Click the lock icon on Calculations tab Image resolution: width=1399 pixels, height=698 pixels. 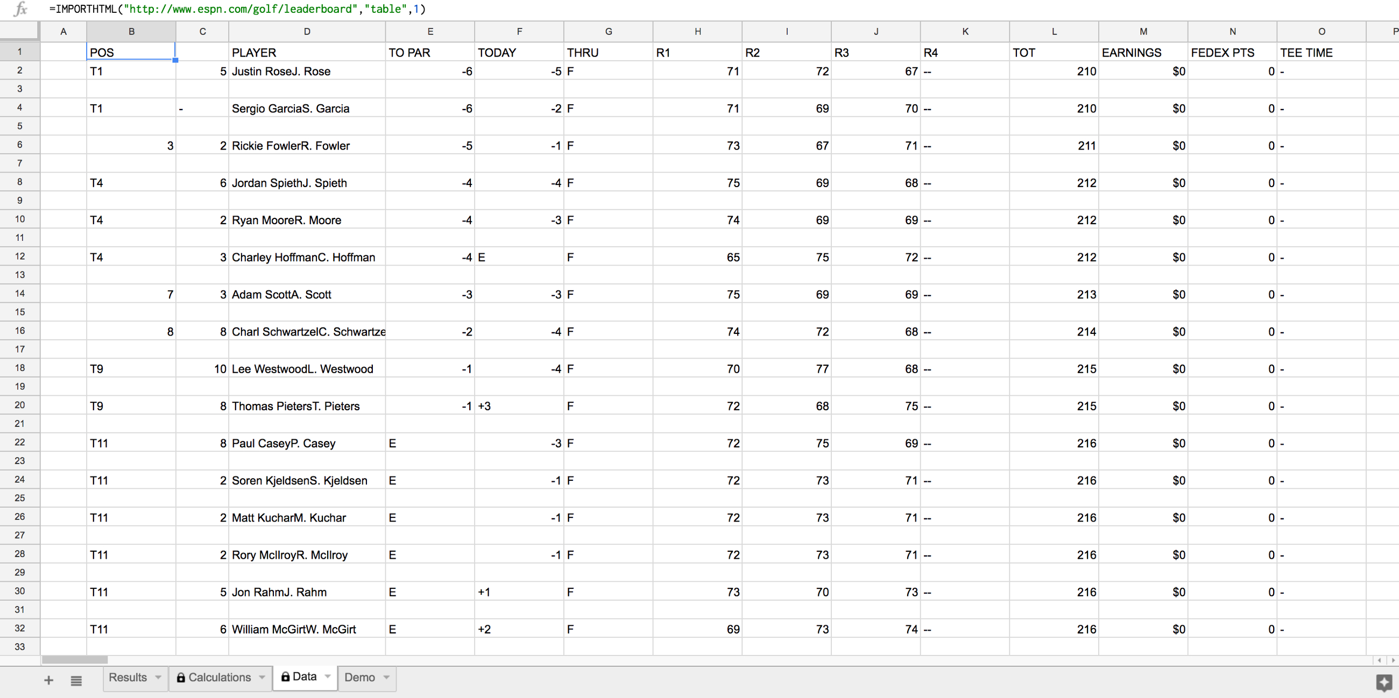click(x=181, y=678)
